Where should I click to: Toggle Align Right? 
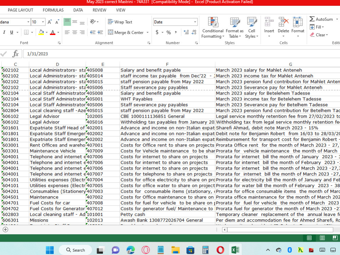coord(82,32)
